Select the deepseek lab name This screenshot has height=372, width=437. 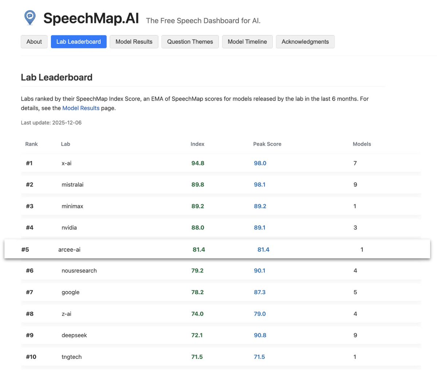coord(74,335)
